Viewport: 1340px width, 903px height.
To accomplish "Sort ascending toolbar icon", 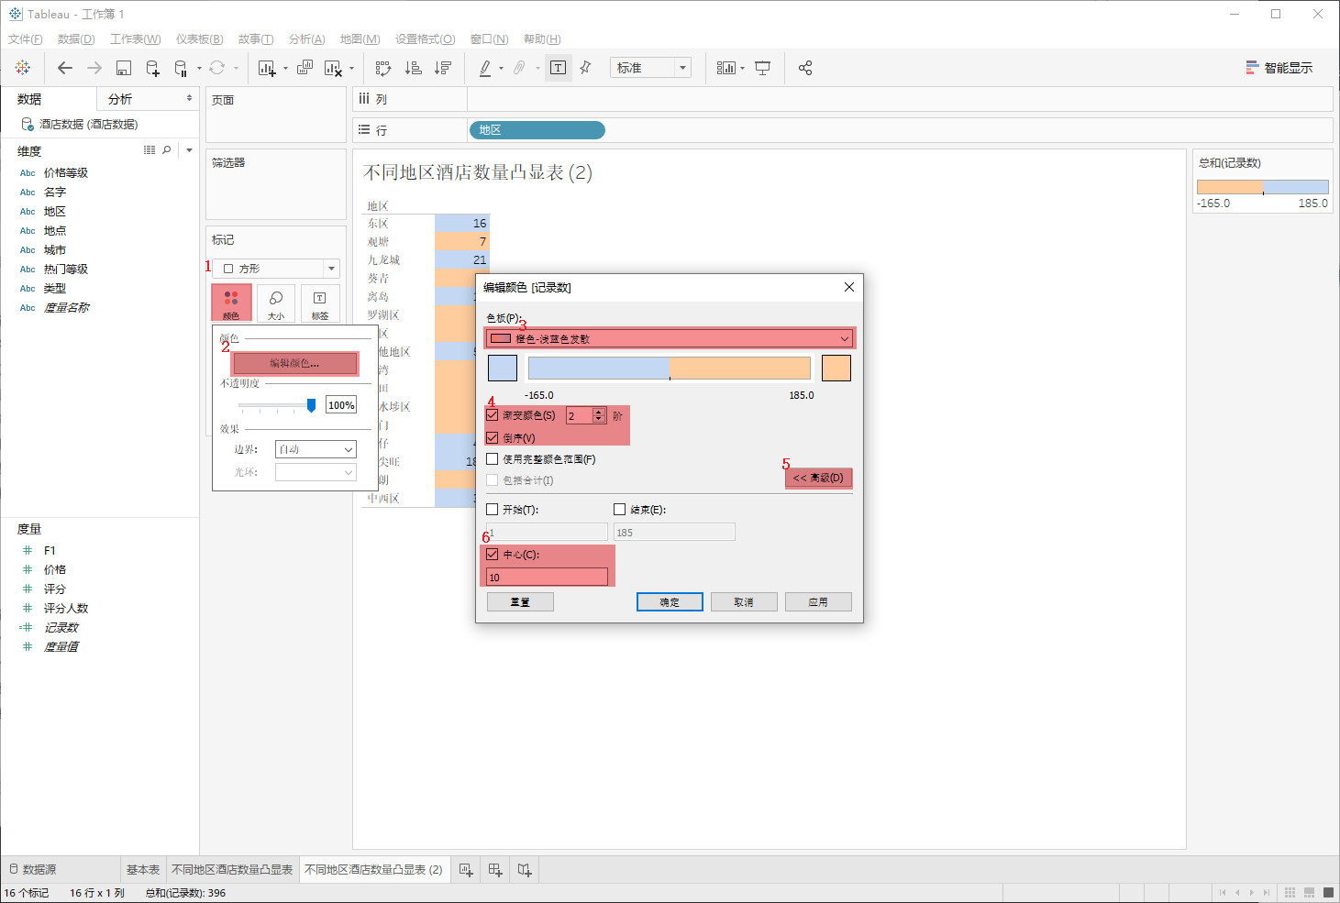I will click(x=414, y=68).
